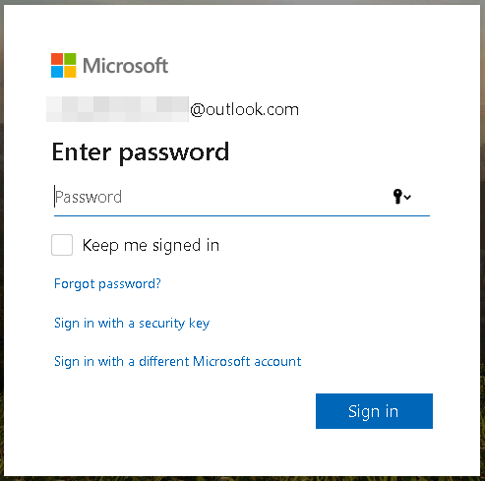The height and width of the screenshot is (481, 485).
Task: Click the Password placeholder text
Action: click(89, 197)
